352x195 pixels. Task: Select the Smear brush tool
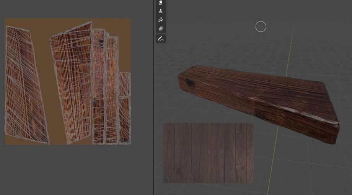click(x=161, y=3)
